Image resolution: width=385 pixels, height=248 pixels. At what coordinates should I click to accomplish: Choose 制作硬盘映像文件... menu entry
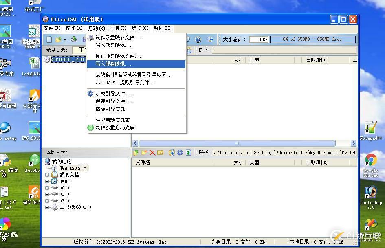(x=136, y=56)
